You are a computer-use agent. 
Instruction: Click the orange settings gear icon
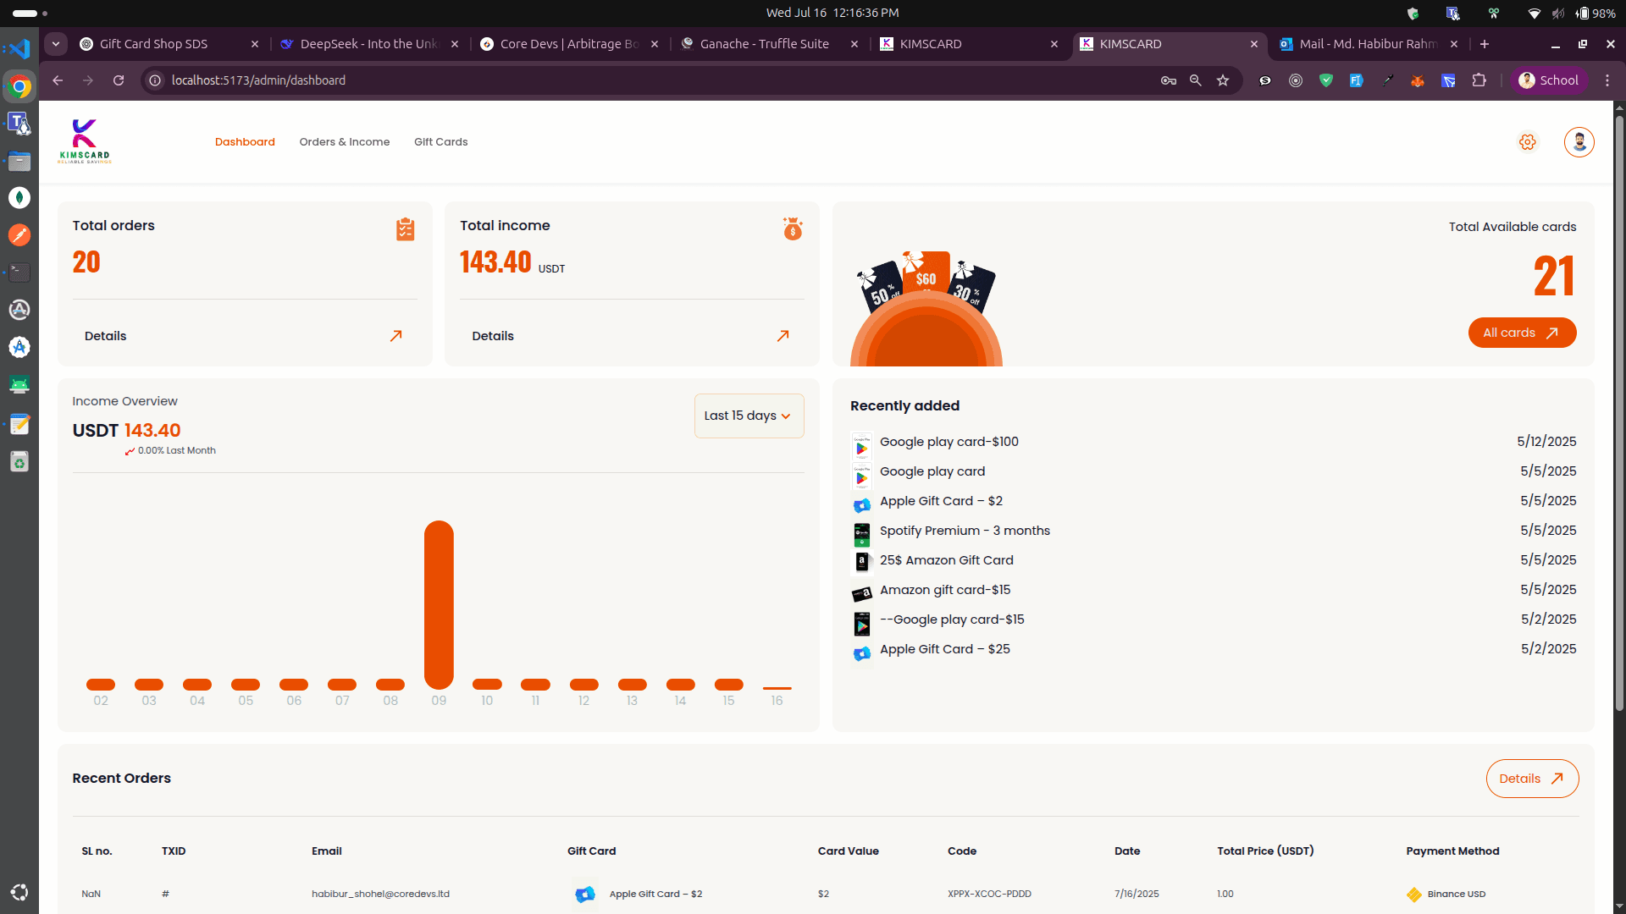point(1527,142)
